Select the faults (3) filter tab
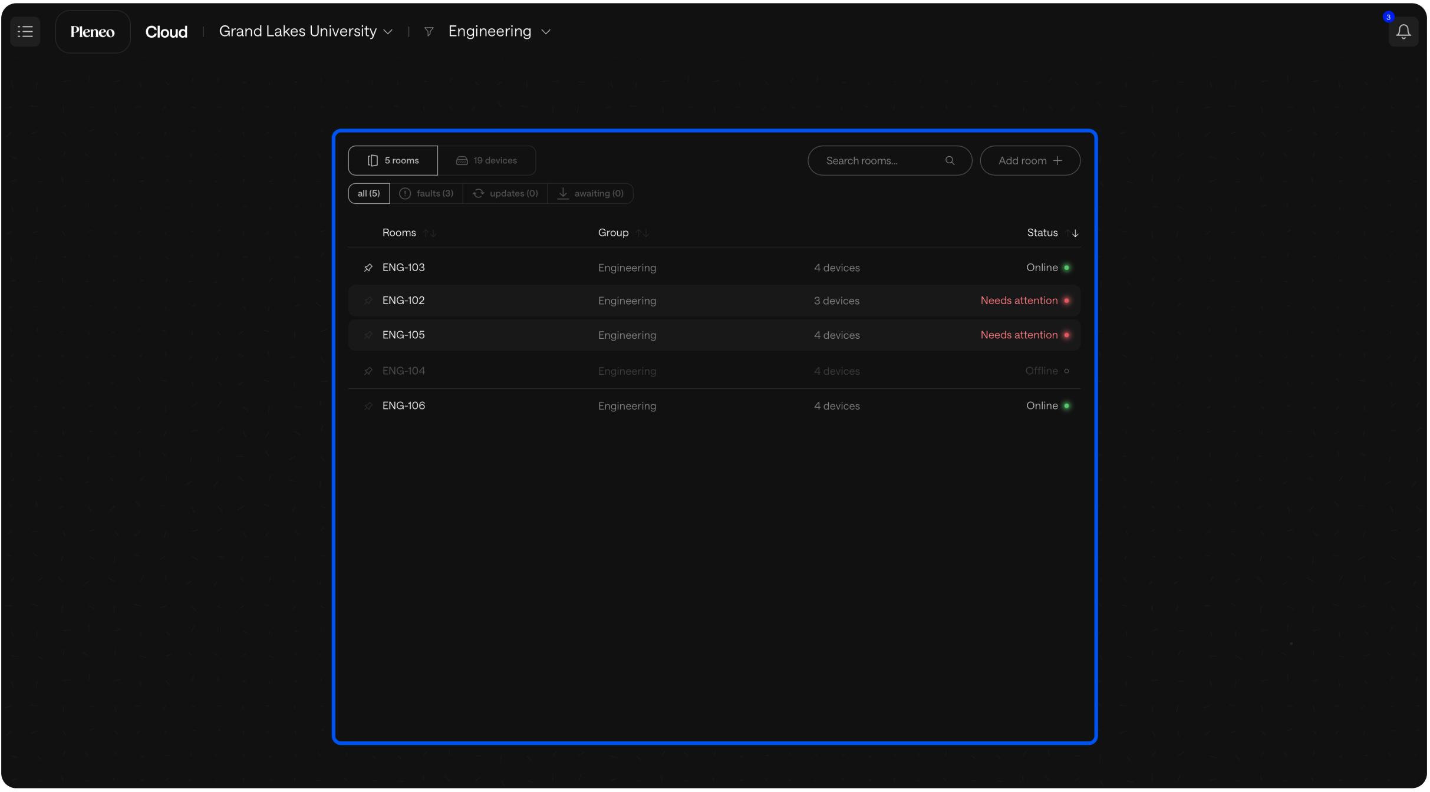The image size is (1430, 792). (x=426, y=193)
